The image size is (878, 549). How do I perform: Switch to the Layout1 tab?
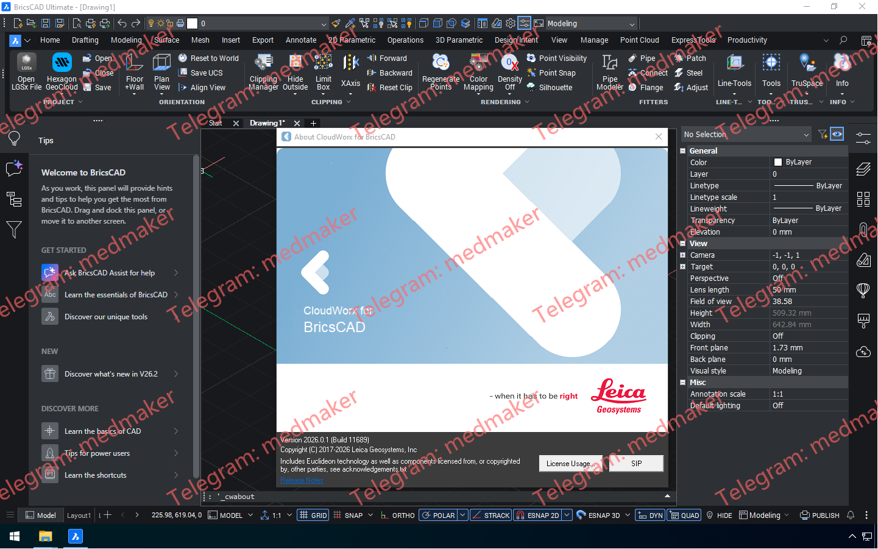(79, 515)
